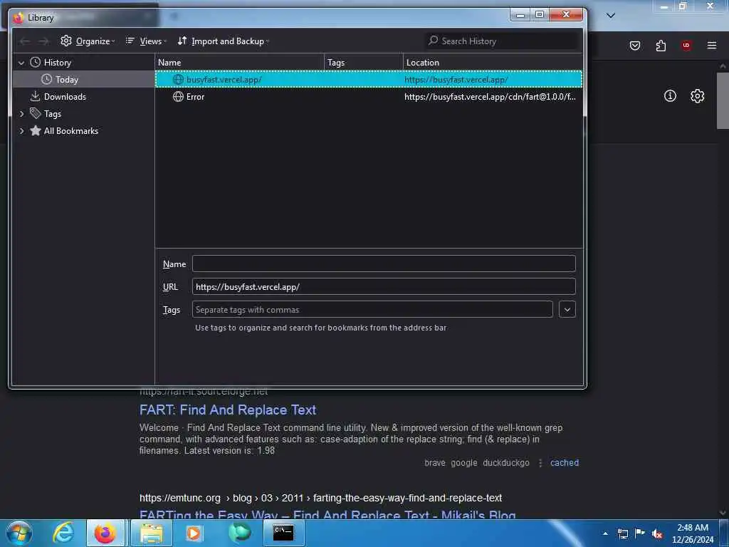This screenshot has height=547, width=729.
Task: Open the three-dot options beside cached
Action: tap(540, 463)
